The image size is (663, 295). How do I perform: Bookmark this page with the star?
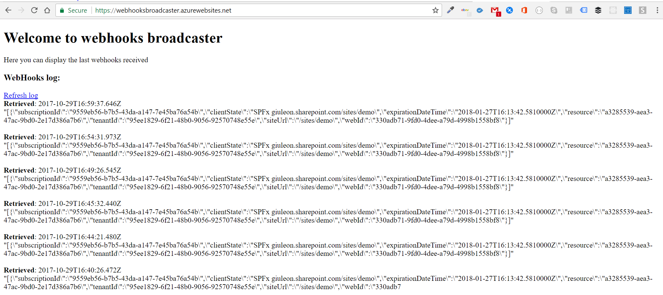pos(435,10)
